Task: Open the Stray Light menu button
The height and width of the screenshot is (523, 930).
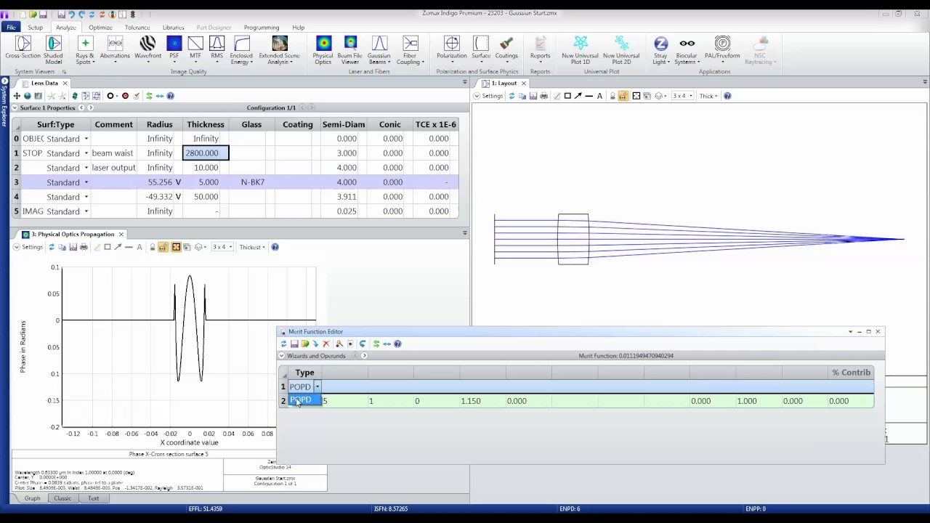Action: 660,50
